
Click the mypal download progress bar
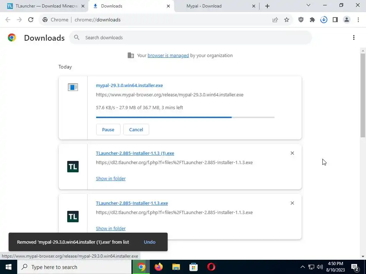185,117
